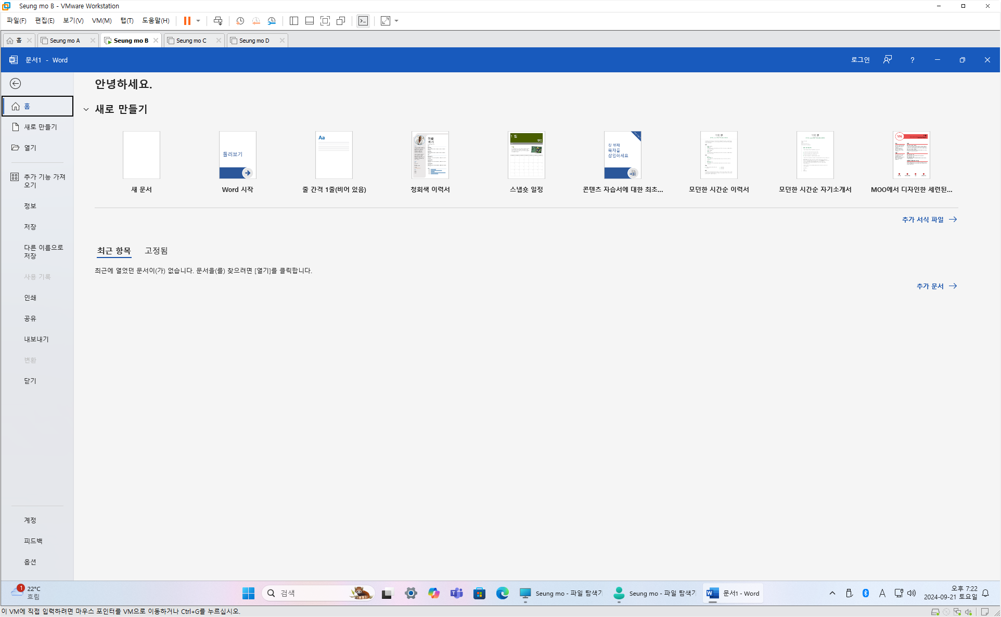Switch to the Seung mo C tab

point(191,41)
